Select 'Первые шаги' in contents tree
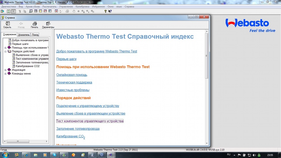This screenshot has height=158, width=281. pos(20,44)
